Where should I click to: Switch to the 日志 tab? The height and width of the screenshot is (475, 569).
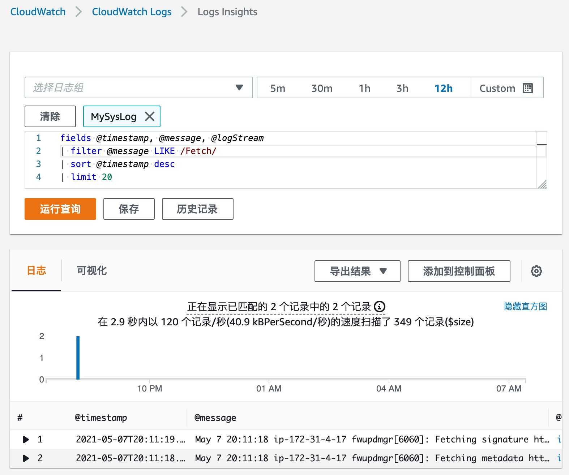click(37, 271)
